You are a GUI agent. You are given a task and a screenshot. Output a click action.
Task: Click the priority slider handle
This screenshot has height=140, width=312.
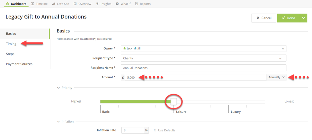pyautogui.click(x=174, y=102)
